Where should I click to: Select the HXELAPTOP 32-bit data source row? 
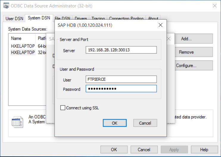coord(28,52)
